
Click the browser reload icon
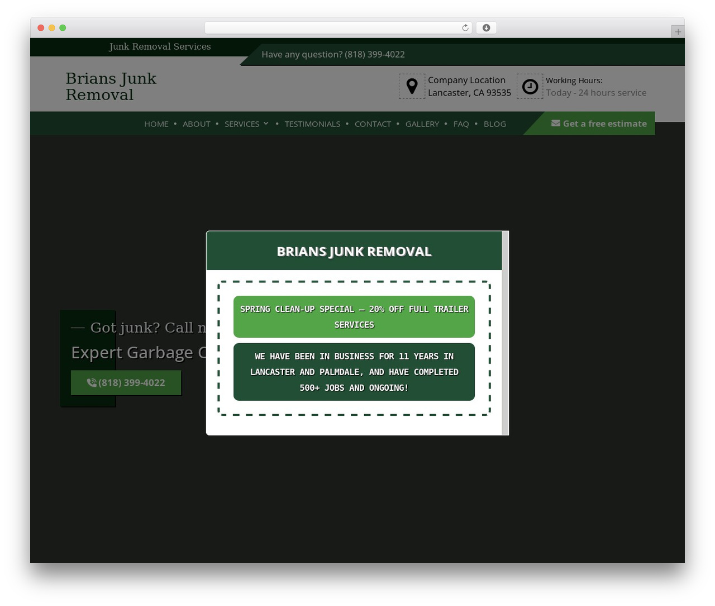click(465, 28)
